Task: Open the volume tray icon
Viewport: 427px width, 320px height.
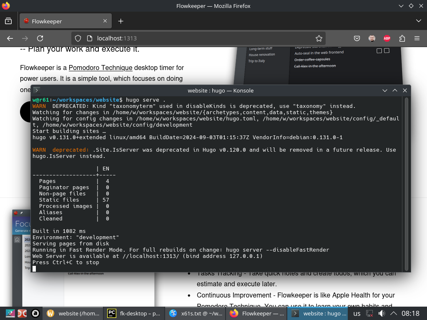Action: point(382,313)
